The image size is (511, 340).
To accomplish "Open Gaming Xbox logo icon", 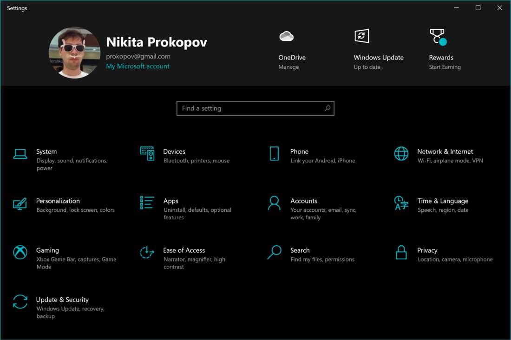I will pos(20,253).
